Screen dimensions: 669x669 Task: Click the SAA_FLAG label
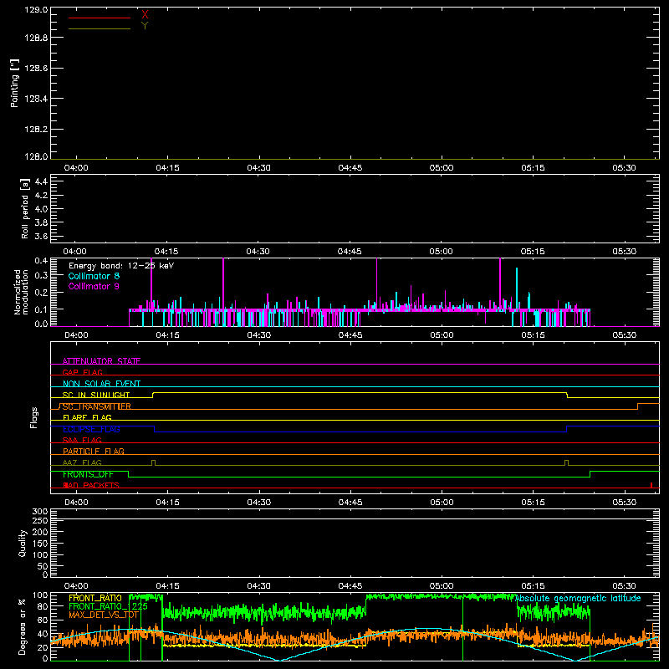pyautogui.click(x=82, y=440)
